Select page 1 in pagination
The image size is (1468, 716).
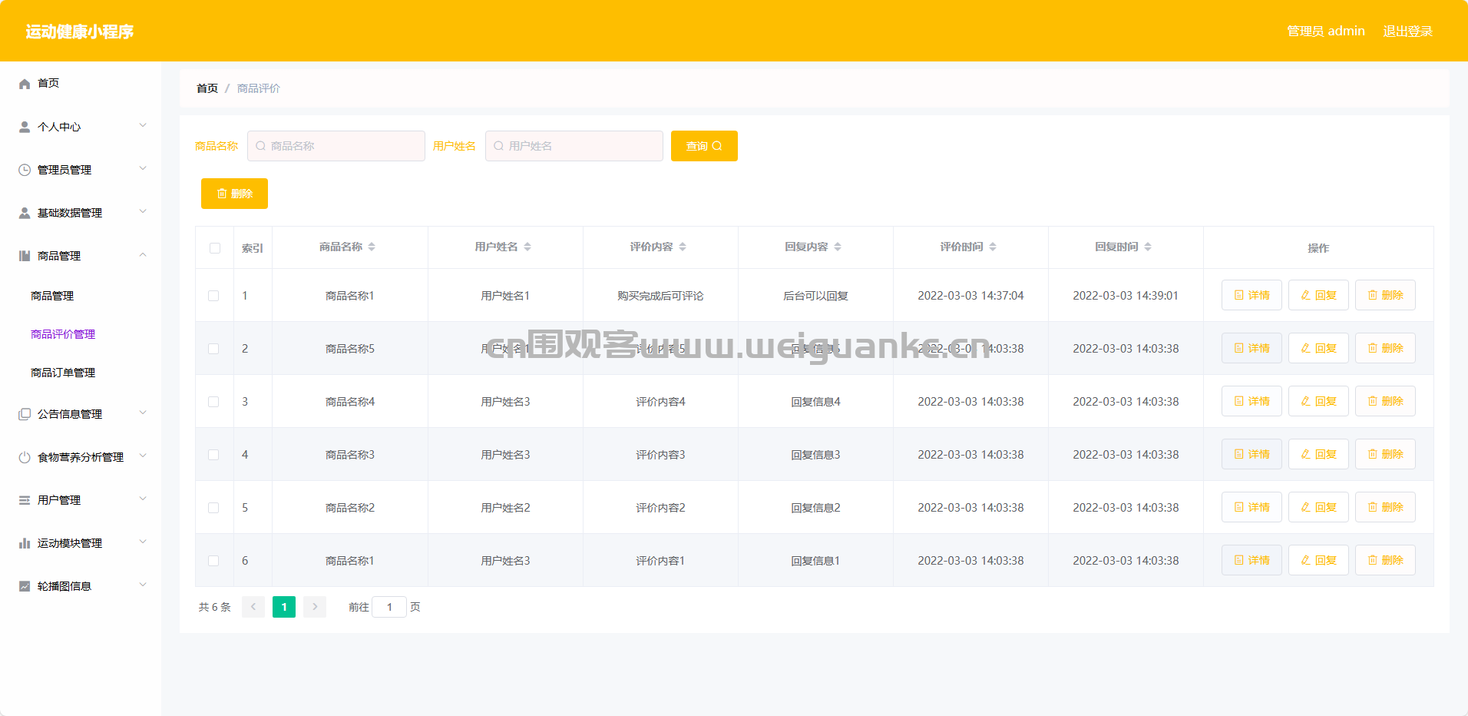point(284,607)
